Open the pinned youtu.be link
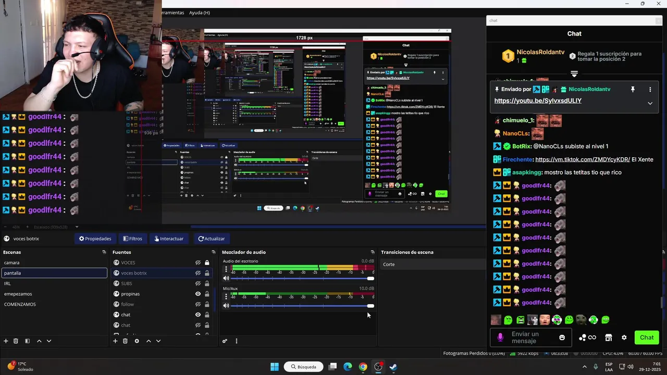Viewport: 667px width, 375px height. point(538,101)
